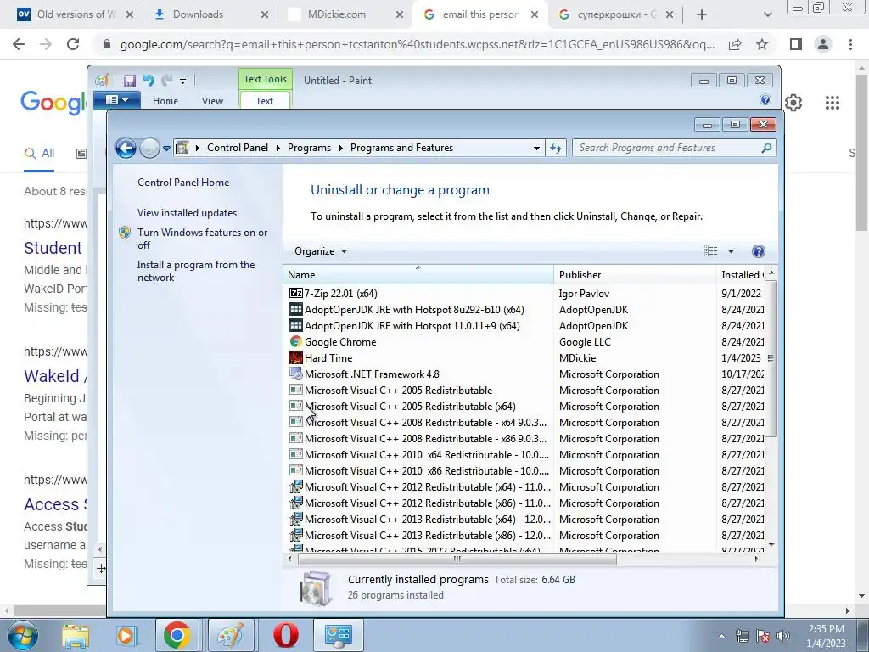Open Chrome's three-dot menu
The image size is (869, 652).
[850, 44]
